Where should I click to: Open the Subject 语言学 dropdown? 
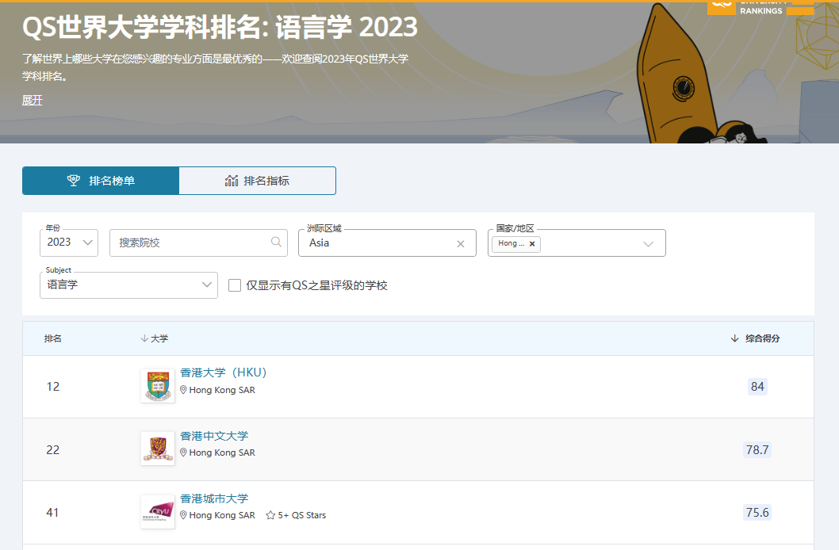[x=129, y=285]
